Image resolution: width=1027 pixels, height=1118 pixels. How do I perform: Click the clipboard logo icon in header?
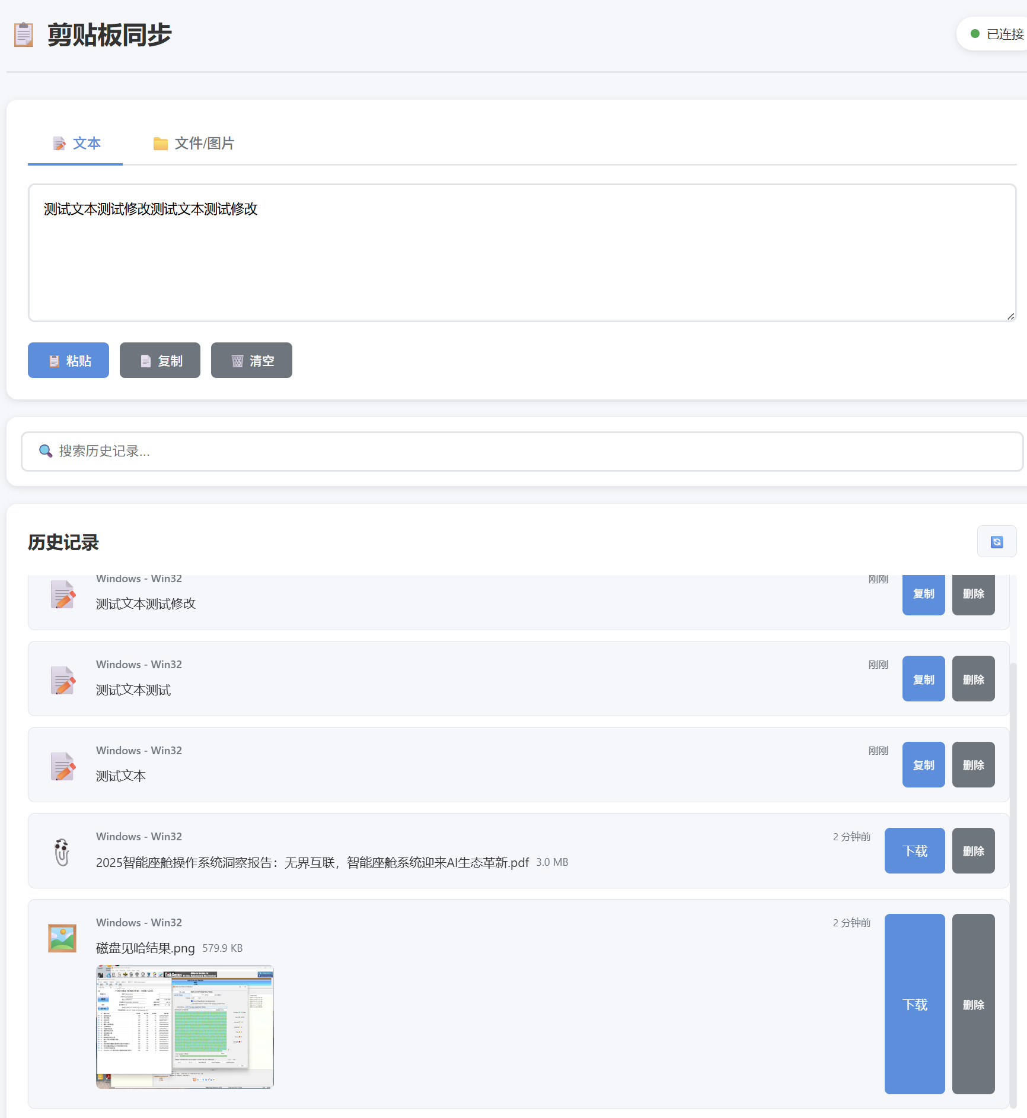click(x=24, y=35)
